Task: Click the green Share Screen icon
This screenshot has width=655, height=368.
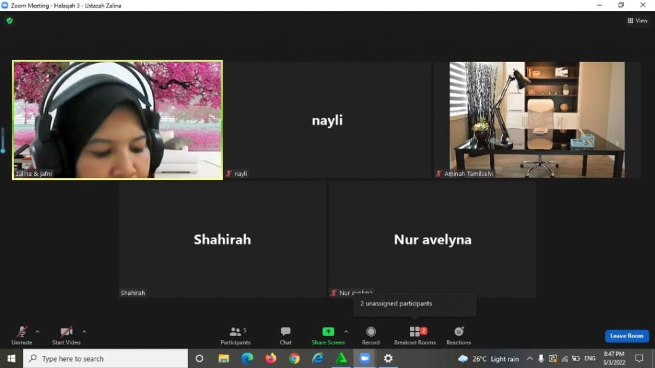Action: [327, 332]
